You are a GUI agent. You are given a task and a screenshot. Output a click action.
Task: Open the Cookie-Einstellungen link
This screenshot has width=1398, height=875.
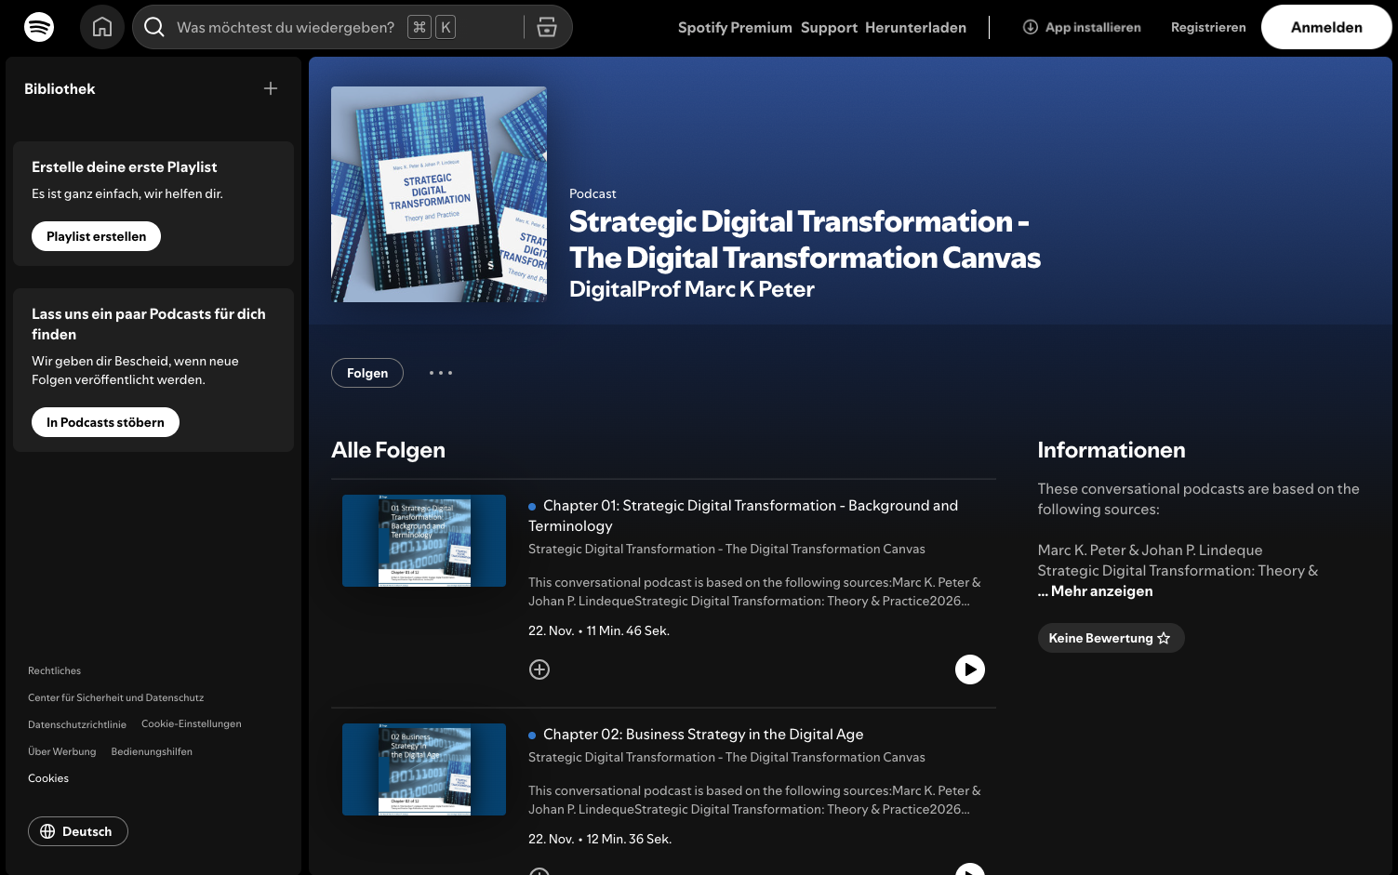pyautogui.click(x=191, y=723)
